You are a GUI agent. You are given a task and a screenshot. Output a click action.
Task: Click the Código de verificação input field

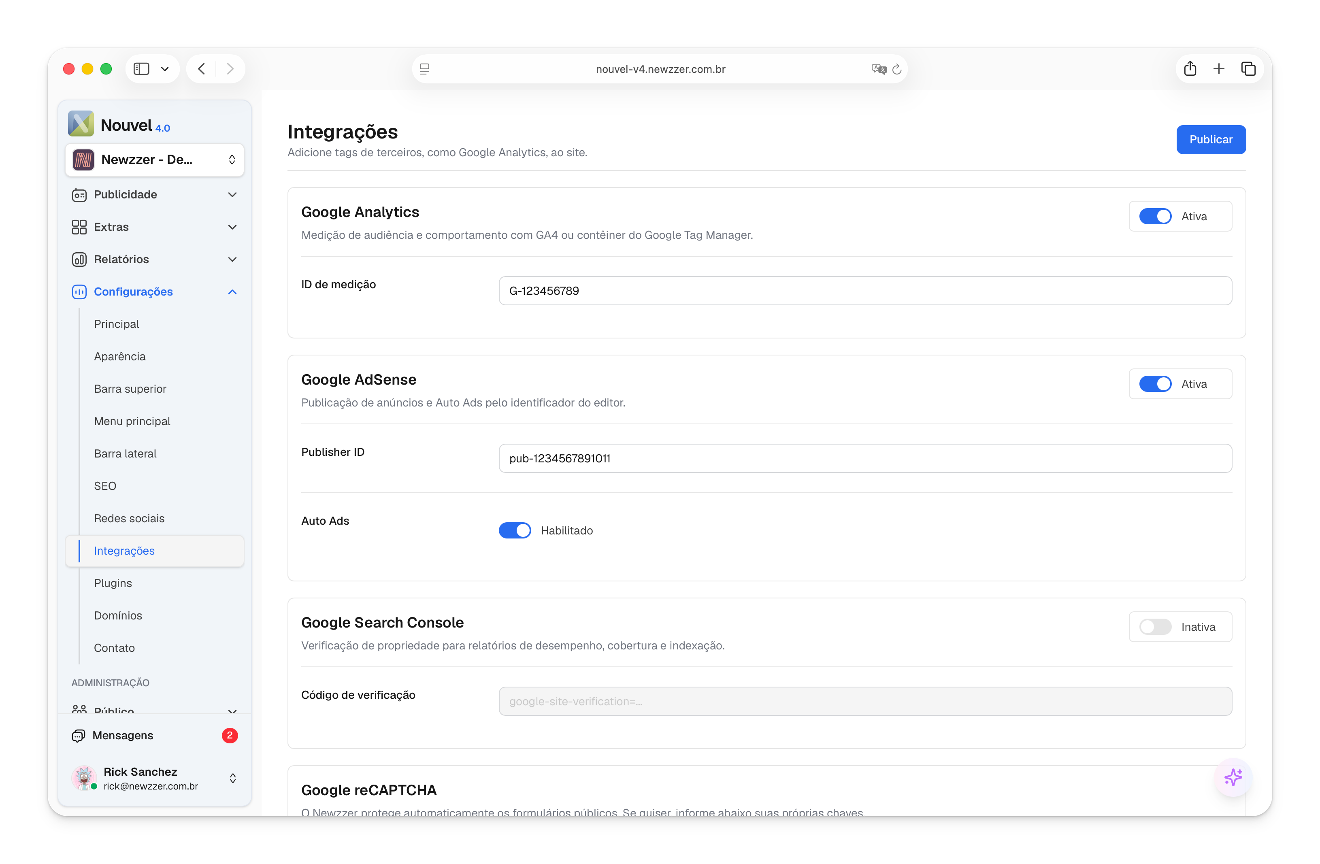point(865,701)
